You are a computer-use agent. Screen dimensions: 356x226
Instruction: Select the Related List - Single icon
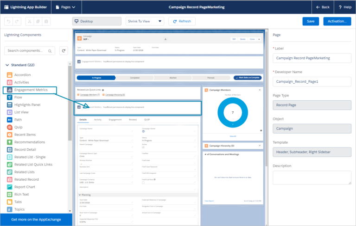tap(10, 157)
